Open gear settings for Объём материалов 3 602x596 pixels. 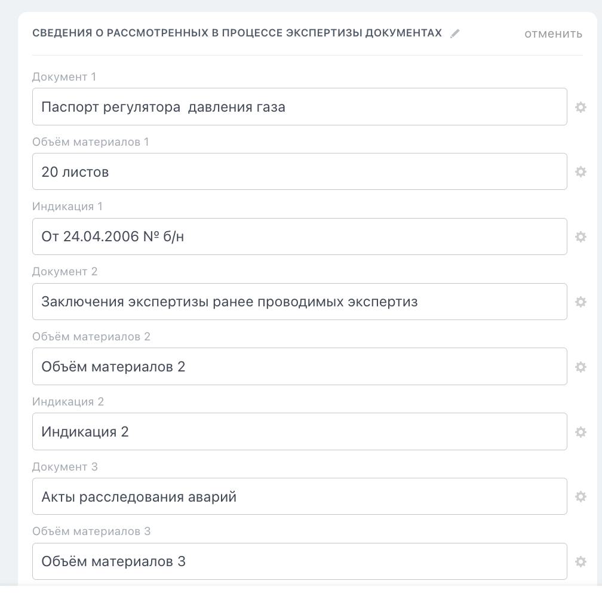click(x=580, y=562)
